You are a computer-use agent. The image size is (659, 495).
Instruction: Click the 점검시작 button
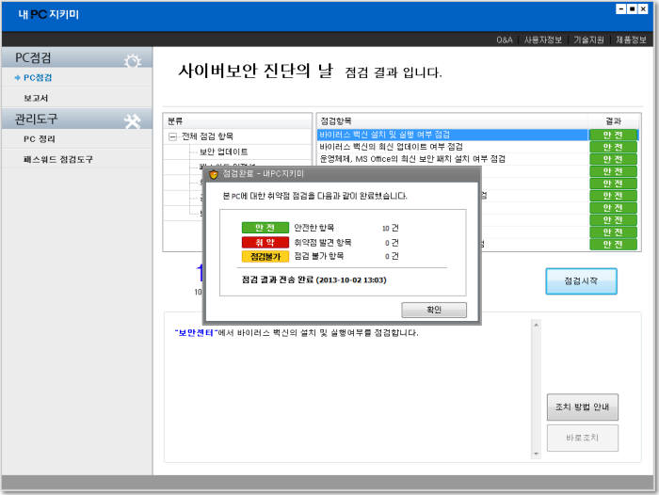(581, 281)
